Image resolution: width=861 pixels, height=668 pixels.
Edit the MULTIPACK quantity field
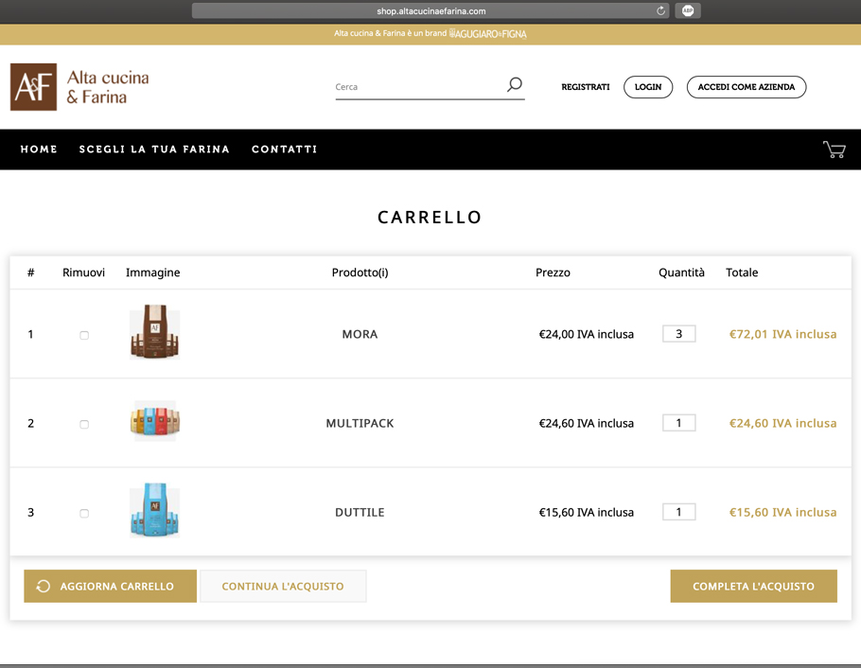click(x=678, y=422)
